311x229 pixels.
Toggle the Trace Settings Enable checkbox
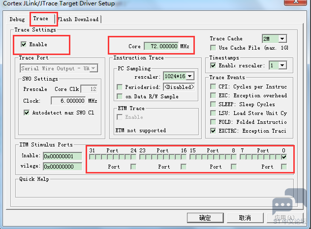(x=24, y=44)
